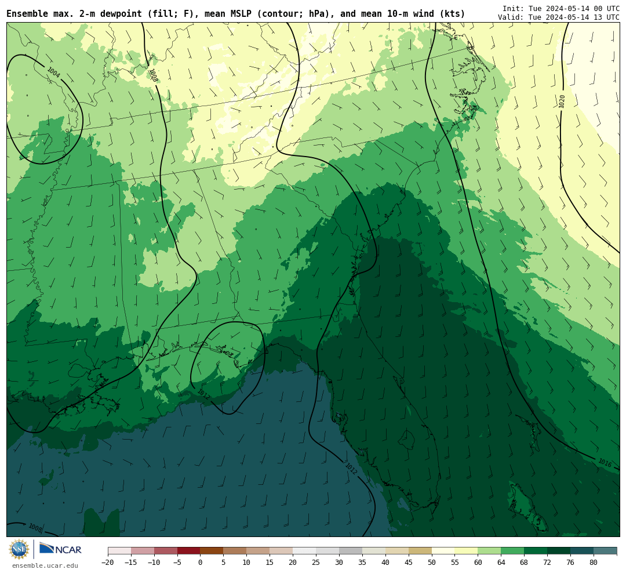Viewport: 626px width, 573px height.
Task: Pick the 10 to 15 legend swatch
Action: pyautogui.click(x=259, y=551)
